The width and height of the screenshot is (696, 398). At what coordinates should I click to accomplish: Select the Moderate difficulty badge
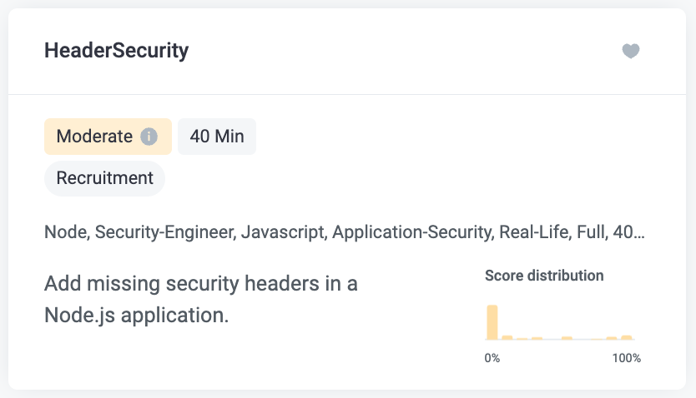(x=108, y=137)
